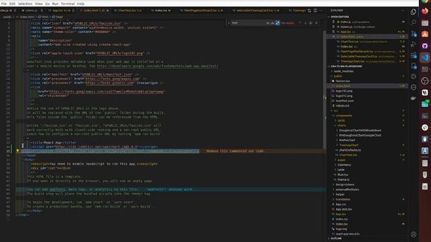431x242 pixels.
Task: Open the Accounts icon in activity bar
Action: coord(413,235)
